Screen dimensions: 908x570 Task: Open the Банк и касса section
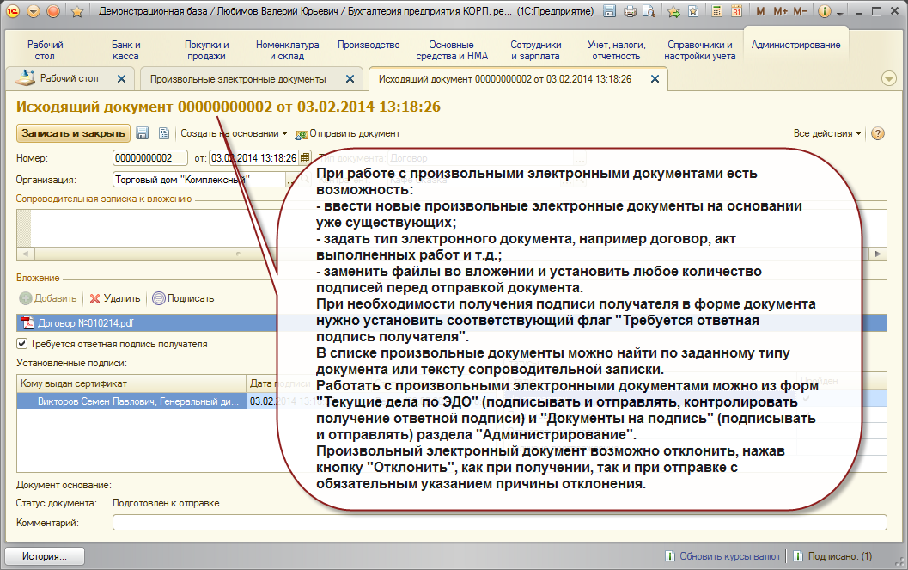click(x=125, y=51)
